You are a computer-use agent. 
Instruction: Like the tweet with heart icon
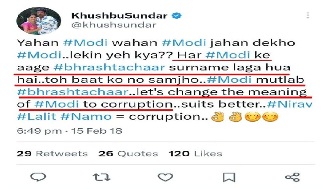(165, 177)
